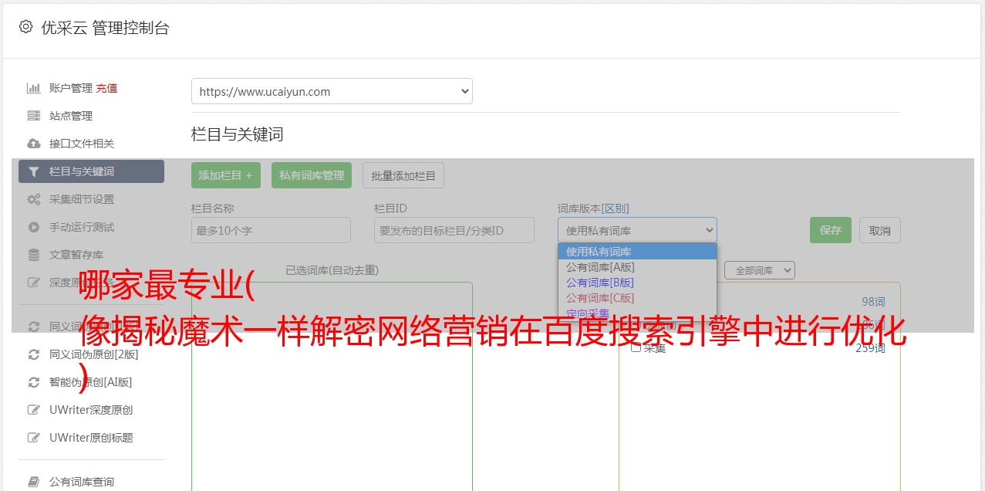
Task: Click the 已选词库(自动去重) label
Action: click(332, 270)
